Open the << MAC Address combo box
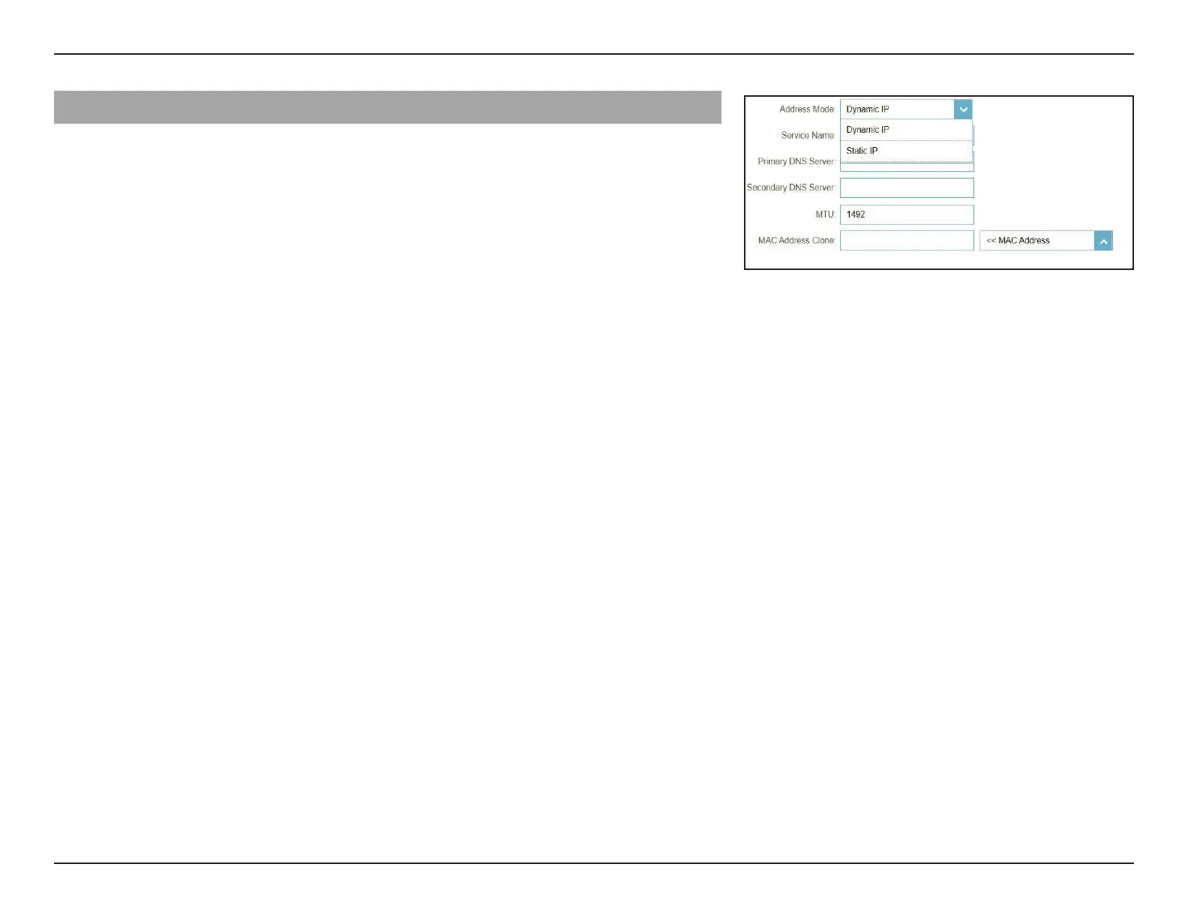The width and height of the screenshot is (1188, 918). tap(1045, 241)
